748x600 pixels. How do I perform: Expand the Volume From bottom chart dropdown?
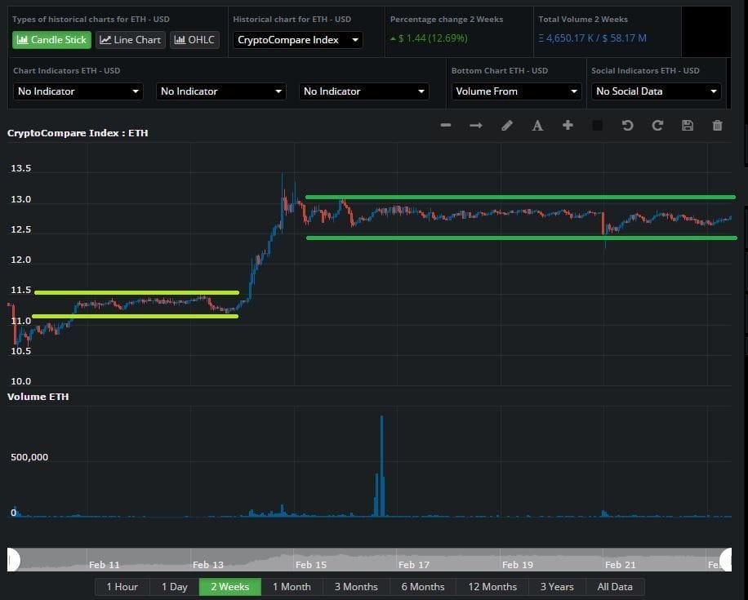[x=515, y=91]
